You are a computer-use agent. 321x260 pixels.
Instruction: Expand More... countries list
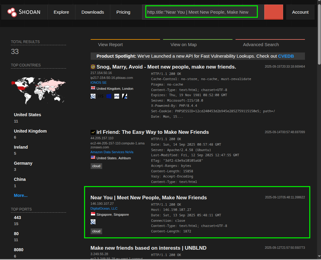(x=21, y=195)
